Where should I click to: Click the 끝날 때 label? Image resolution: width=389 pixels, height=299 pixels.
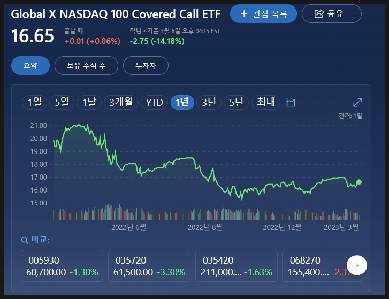(x=74, y=31)
